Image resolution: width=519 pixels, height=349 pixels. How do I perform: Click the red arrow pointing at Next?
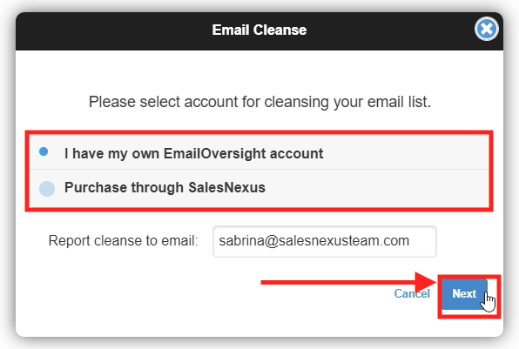point(348,282)
